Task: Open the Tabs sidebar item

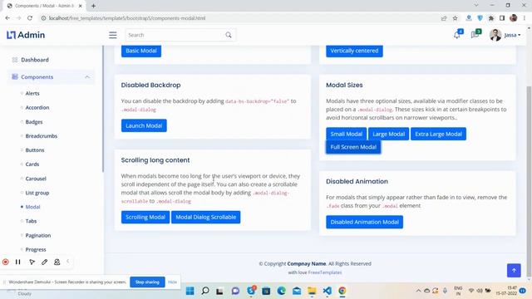Action: point(31,221)
